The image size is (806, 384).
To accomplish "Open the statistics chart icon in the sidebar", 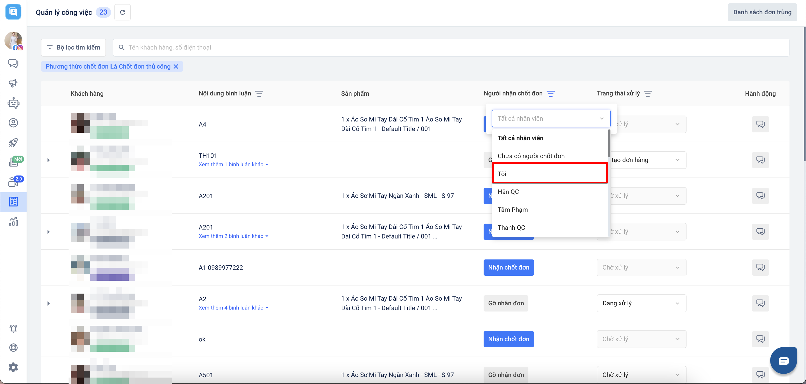I will coord(13,221).
